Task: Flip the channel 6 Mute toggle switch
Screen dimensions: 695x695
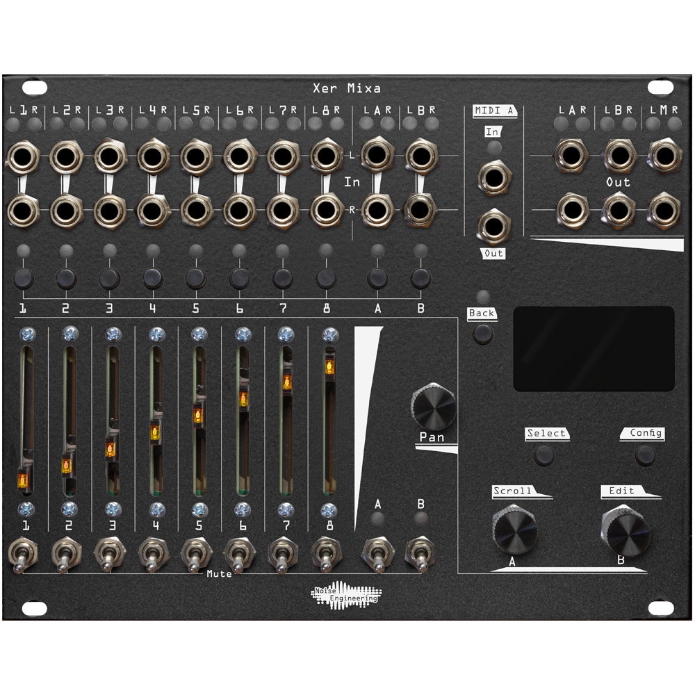Action: (x=239, y=556)
